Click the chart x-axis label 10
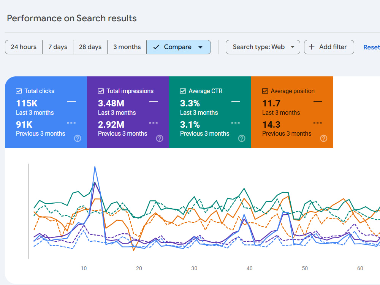Screen dimensions: 380x285 pos(84,268)
